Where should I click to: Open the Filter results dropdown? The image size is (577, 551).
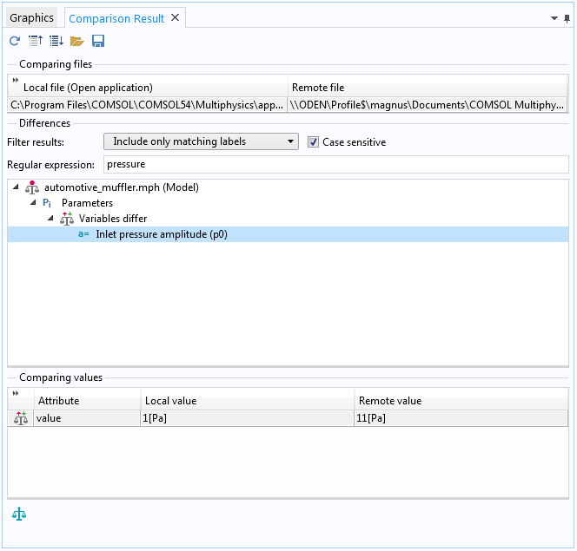(x=201, y=141)
